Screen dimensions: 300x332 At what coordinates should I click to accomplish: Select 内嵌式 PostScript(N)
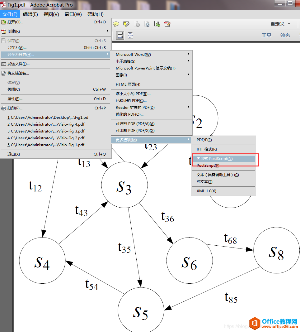pyautogui.click(x=223, y=159)
